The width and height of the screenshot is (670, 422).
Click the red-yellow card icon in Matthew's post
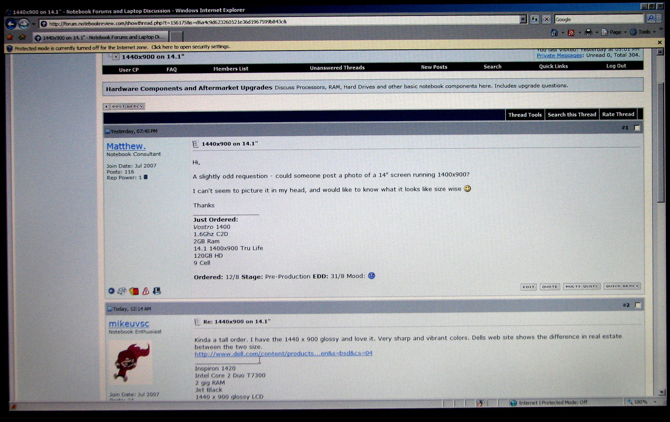134,291
